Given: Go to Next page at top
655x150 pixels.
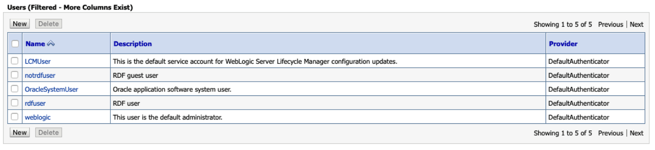Looking at the screenshot, I should pos(636,24).
